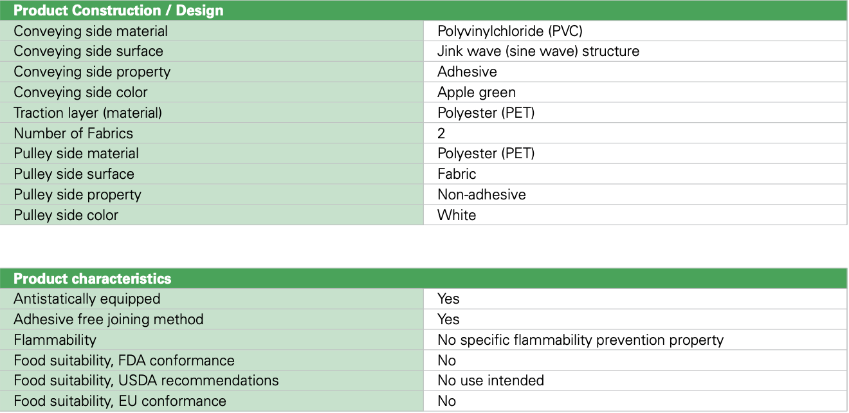849x413 pixels.
Task: Select the Conveying side material label
Action: tap(90, 31)
